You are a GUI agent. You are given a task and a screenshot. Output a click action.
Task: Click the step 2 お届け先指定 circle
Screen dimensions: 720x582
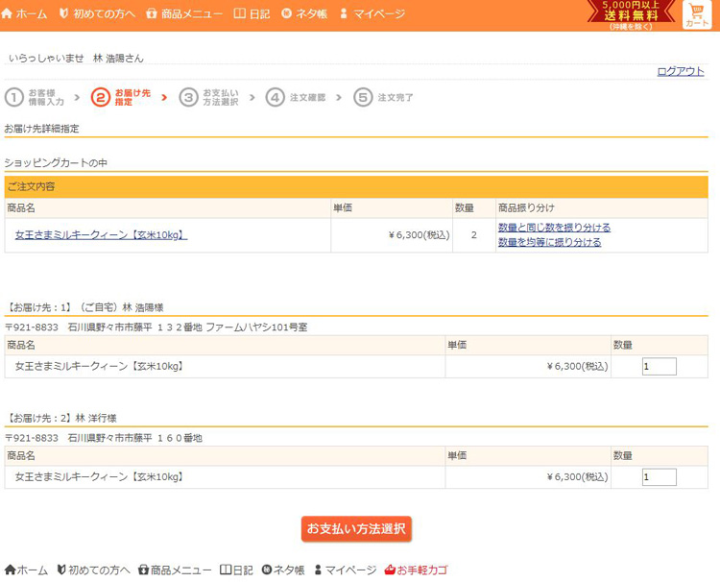[101, 97]
